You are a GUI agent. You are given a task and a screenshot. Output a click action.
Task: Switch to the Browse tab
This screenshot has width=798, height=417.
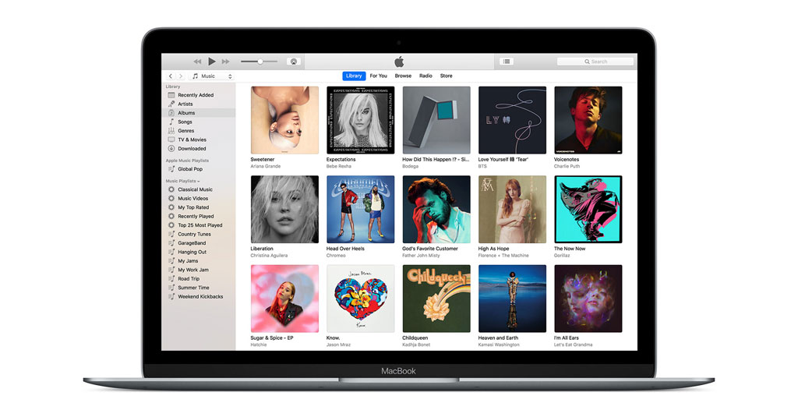point(403,76)
